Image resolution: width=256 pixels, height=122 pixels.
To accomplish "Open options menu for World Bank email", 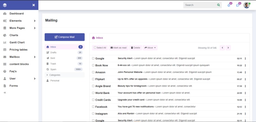I will coord(245,93).
